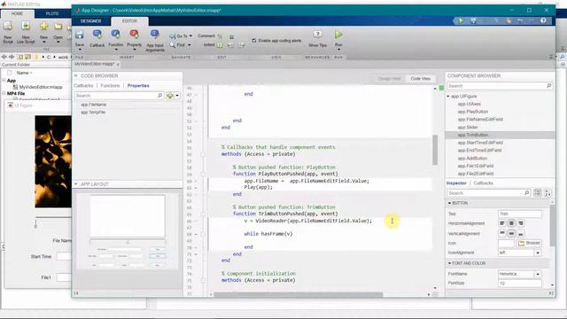
Task: Toggle Enable app coding alerts checkbox
Action: (254, 41)
